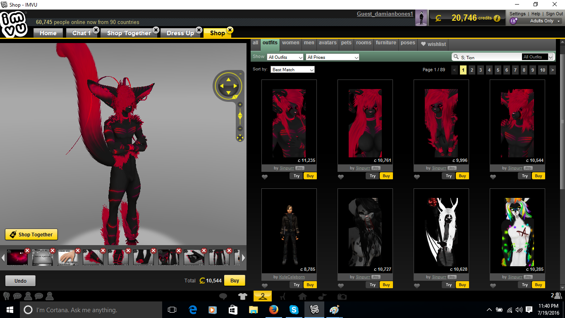Open All Prices filter dropdown
Screen dimensions: 565x318
333,57
